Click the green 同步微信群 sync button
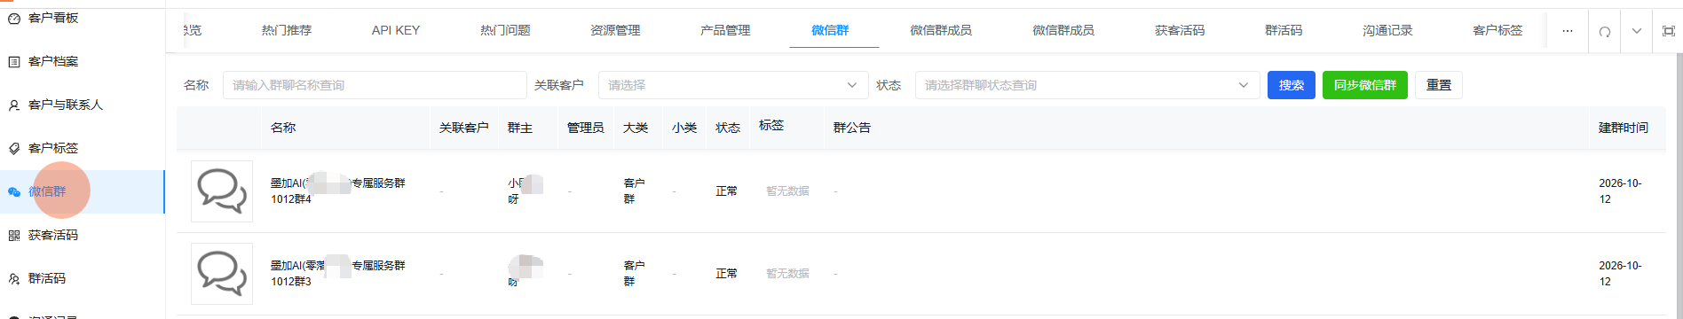Viewport: 1683px width, 319px height. tap(1365, 85)
